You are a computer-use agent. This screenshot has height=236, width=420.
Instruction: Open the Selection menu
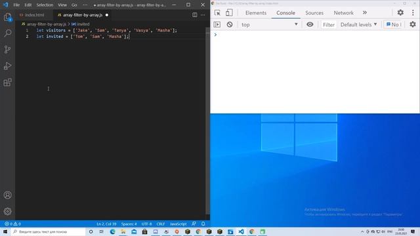point(45,5)
